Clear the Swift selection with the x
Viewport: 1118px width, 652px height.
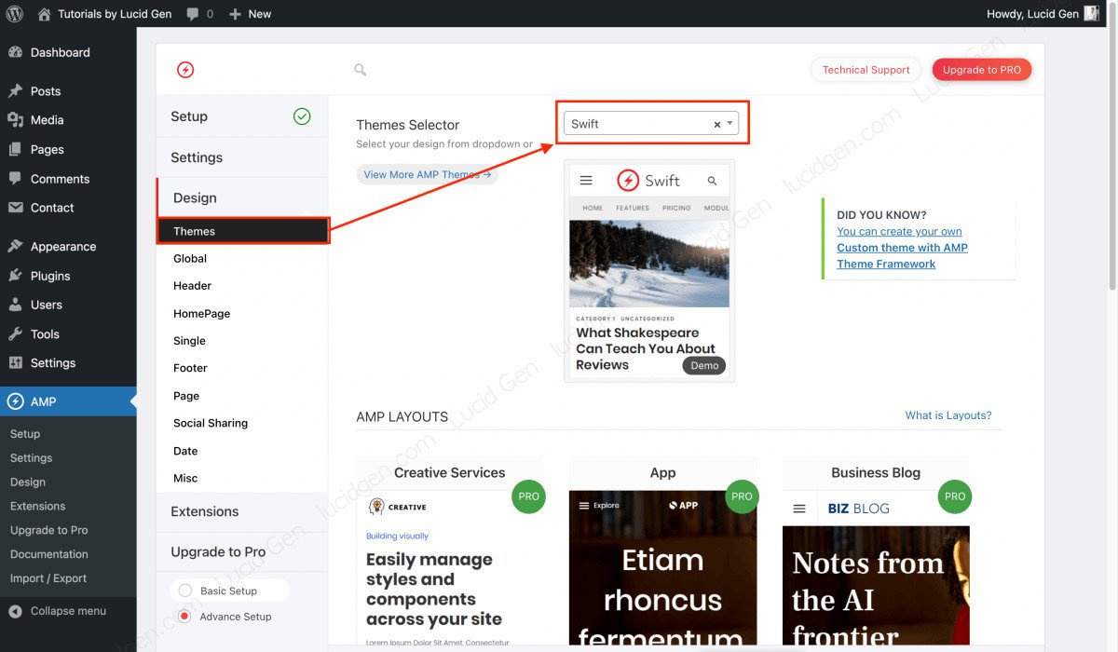coord(716,124)
